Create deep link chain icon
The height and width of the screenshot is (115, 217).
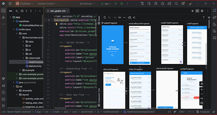pos(120,18)
